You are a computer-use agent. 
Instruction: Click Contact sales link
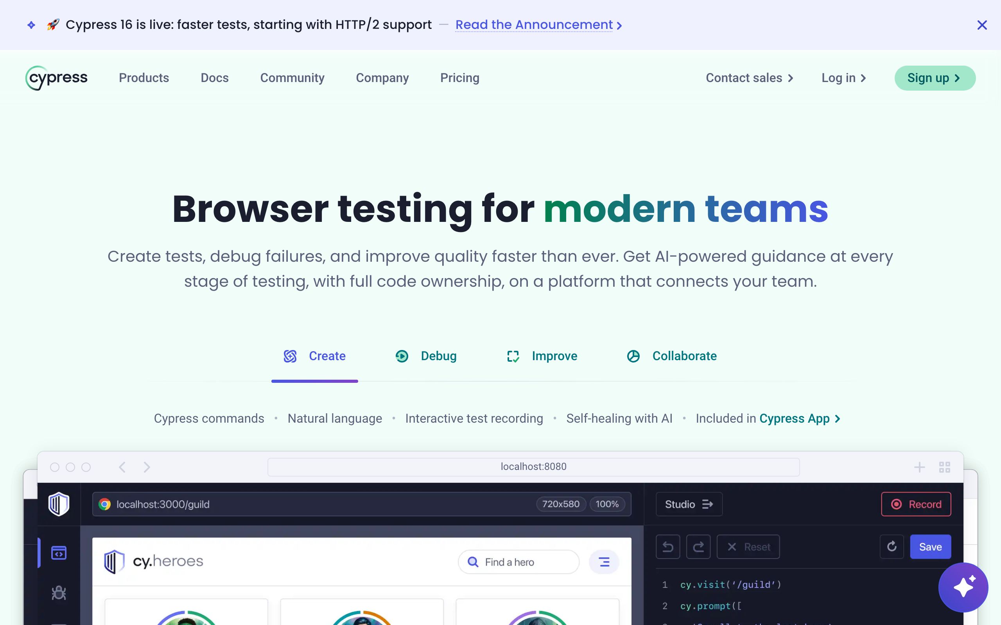click(x=749, y=78)
